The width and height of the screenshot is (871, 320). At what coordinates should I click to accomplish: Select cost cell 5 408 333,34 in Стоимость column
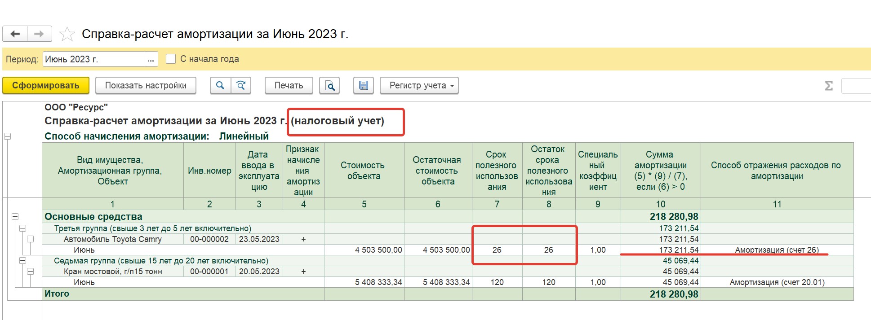click(x=364, y=282)
